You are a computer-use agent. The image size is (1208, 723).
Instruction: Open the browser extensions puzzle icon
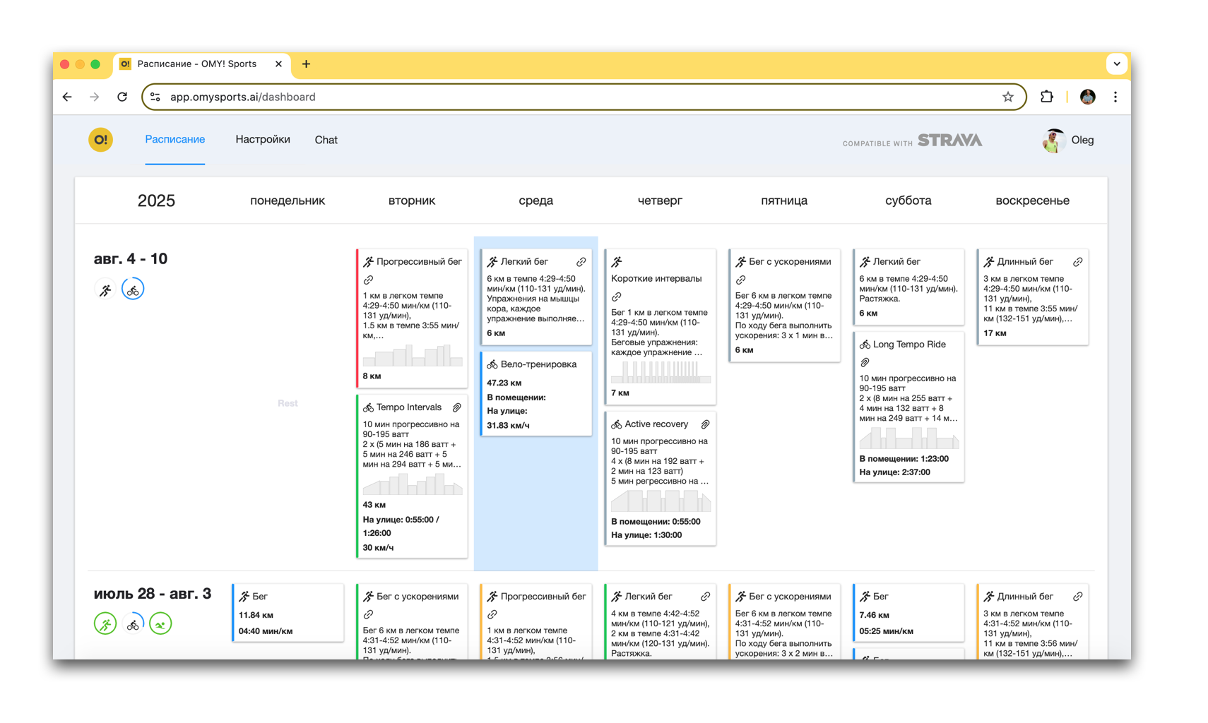tap(1046, 97)
